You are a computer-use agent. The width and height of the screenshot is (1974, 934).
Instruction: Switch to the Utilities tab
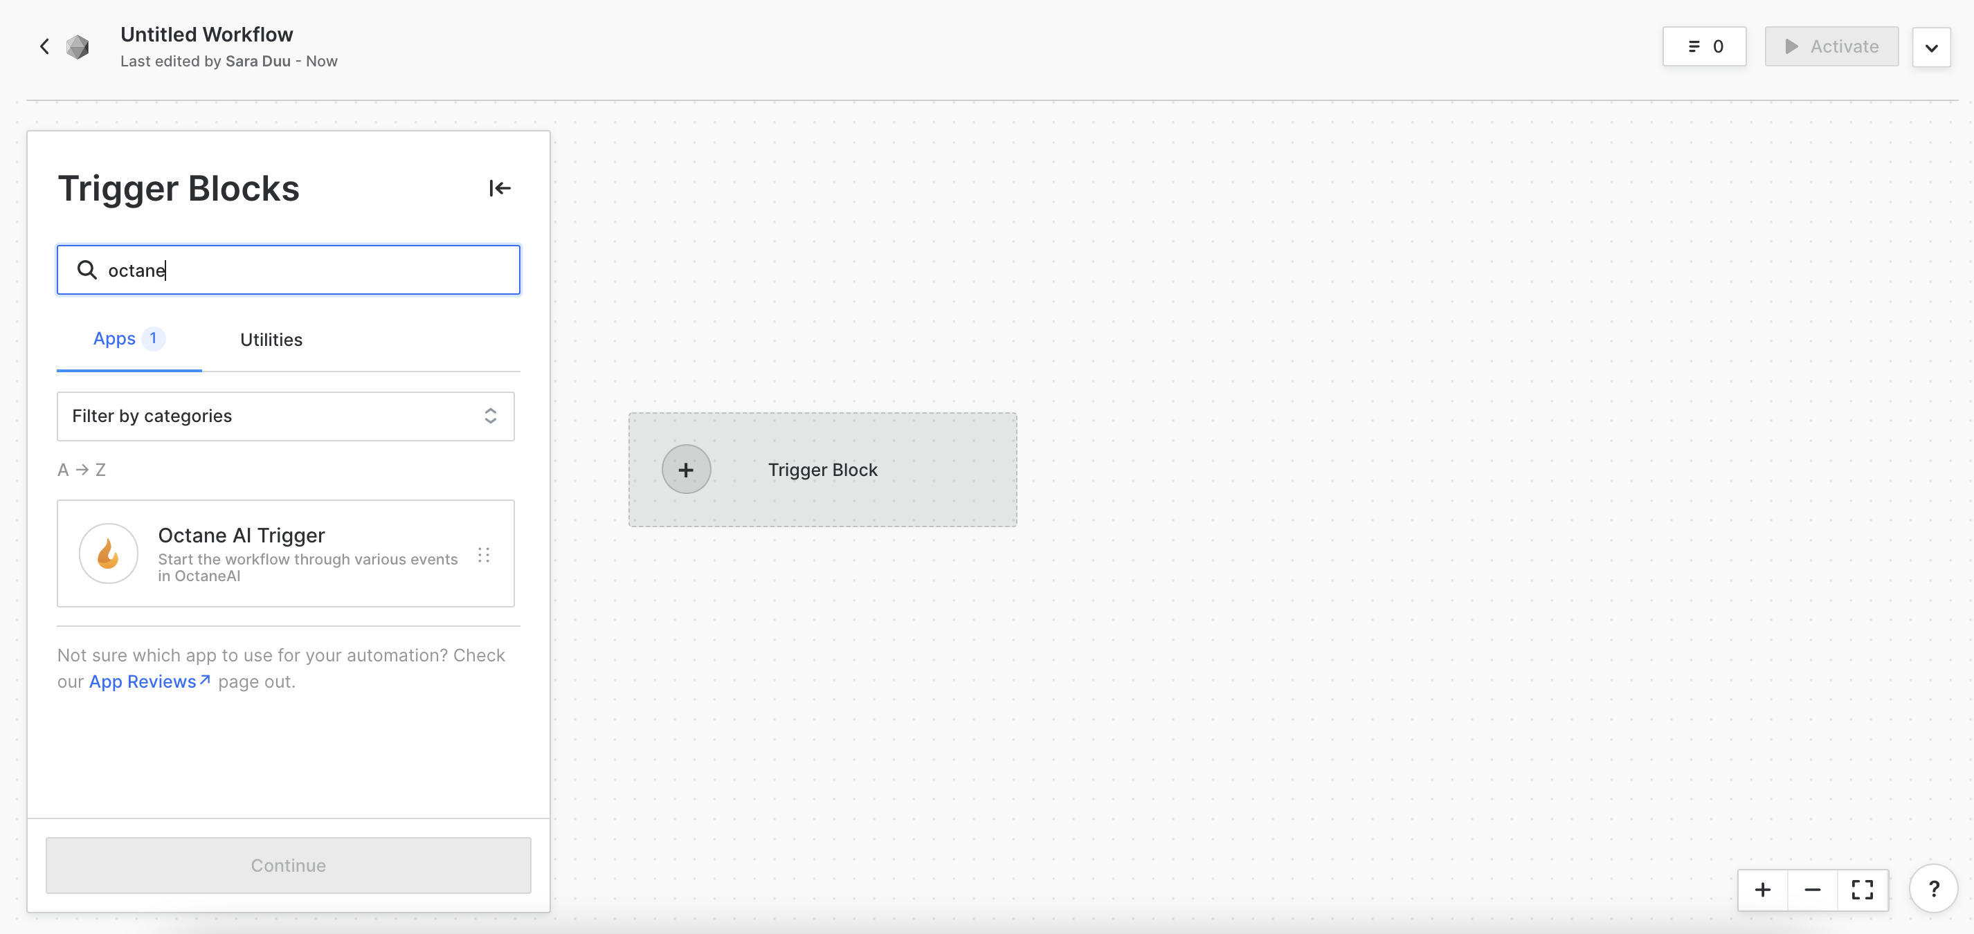271,340
